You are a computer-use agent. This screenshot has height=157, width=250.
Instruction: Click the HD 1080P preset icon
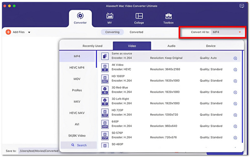pos(105,79)
